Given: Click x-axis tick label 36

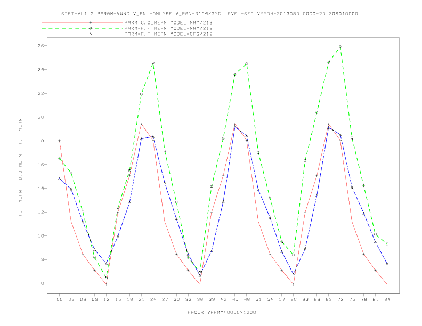Looking at the screenshot, I should click(x=200, y=299).
